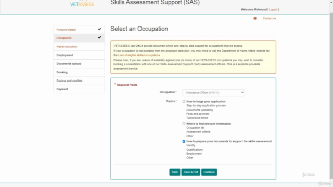The width and height of the screenshot is (333, 187).
Task: Click "Required Fields" note text
Action: click(127, 85)
